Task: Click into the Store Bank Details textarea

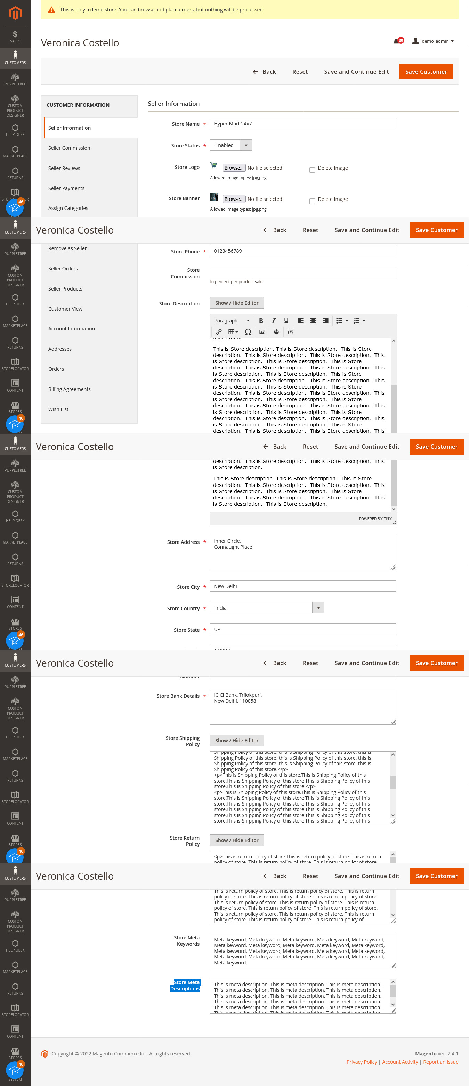Action: (x=303, y=707)
